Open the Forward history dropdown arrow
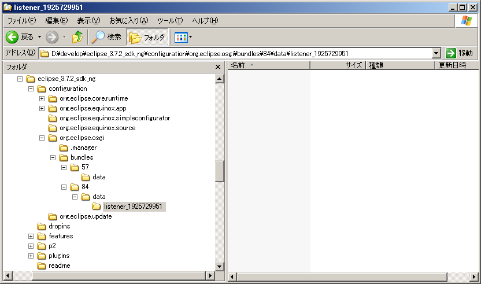 (x=64, y=37)
